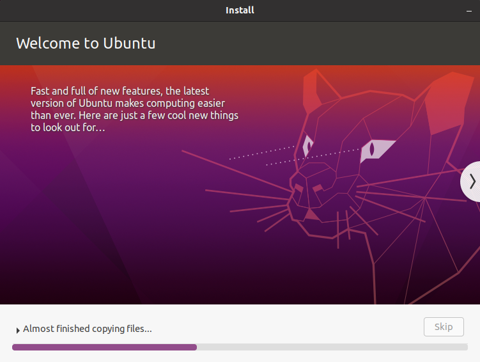Click the word Ubuntu in the heading
The height and width of the screenshot is (362, 480).
(129, 43)
